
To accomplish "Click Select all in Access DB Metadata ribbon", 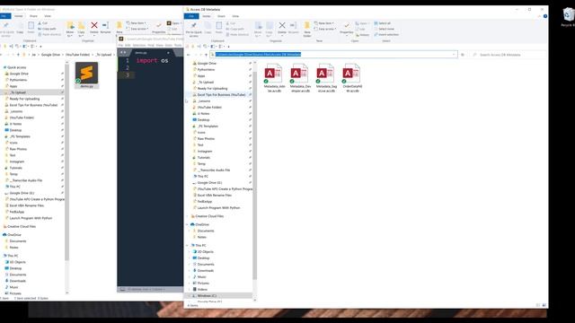I will pyautogui.click(x=383, y=23).
